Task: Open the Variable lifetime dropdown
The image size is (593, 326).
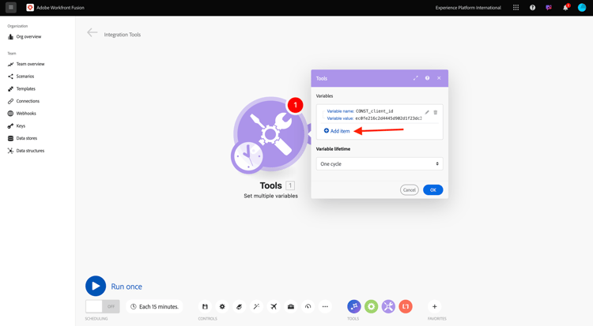Action: click(380, 164)
